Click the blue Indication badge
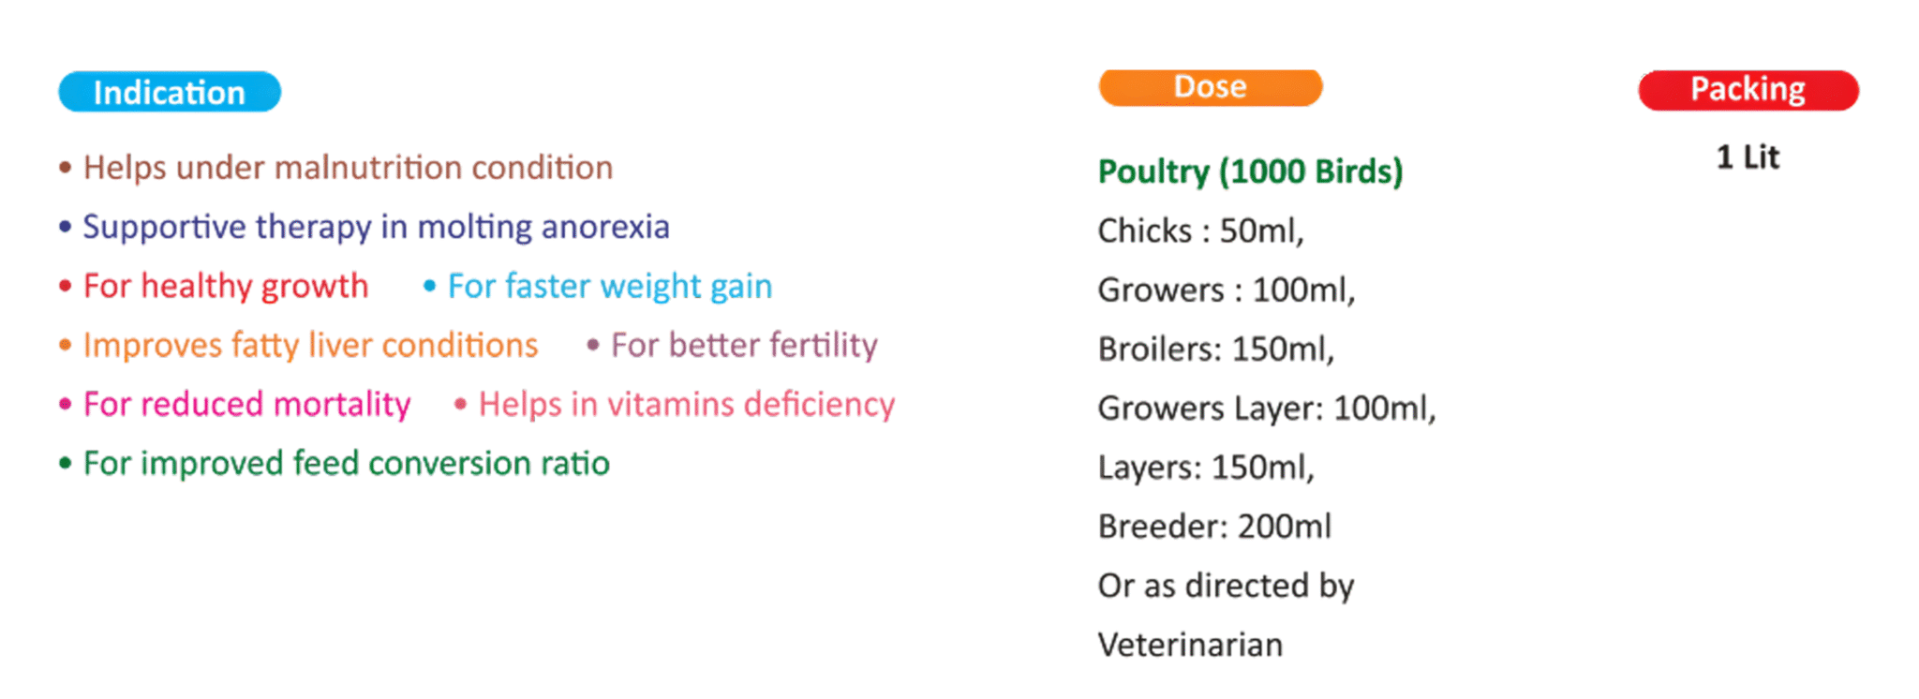The image size is (1919, 699). [170, 92]
